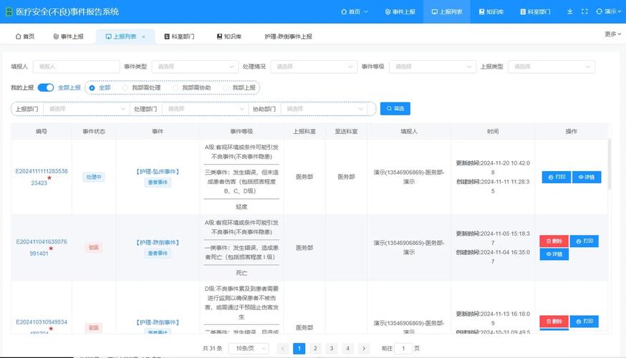
Task: Click the green system logo icon
Action: coord(9,11)
